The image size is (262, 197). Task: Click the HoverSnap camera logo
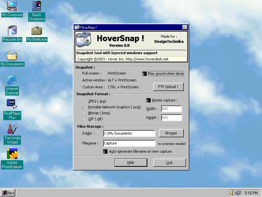(x=84, y=40)
